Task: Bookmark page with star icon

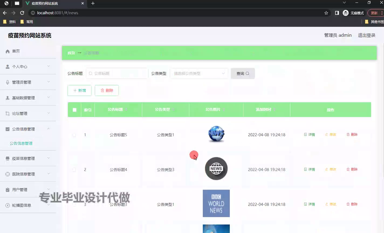Action: pos(326,13)
